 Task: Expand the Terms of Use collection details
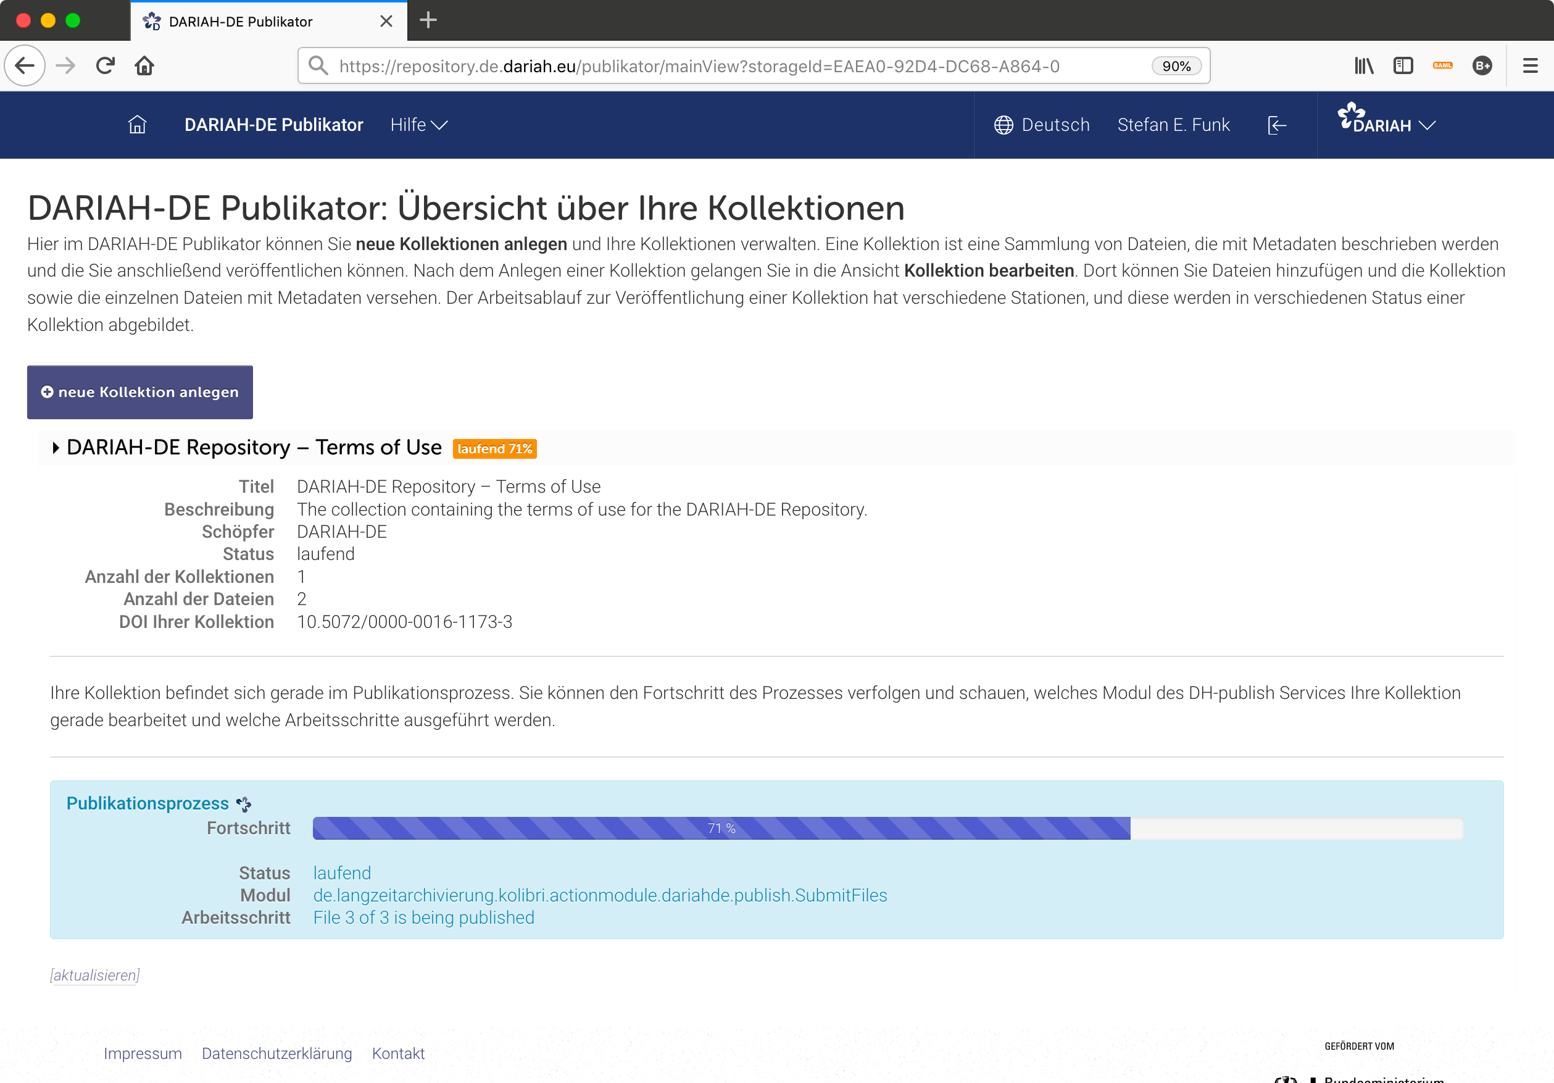56,447
